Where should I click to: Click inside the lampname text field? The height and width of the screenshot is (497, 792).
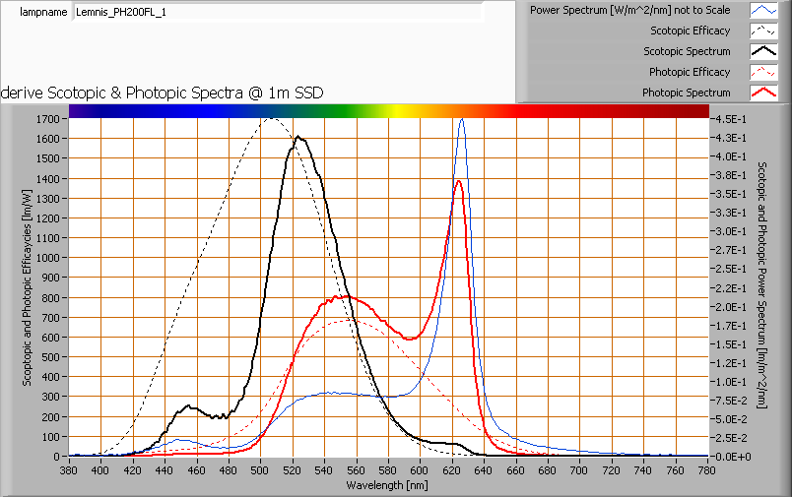coord(278,13)
